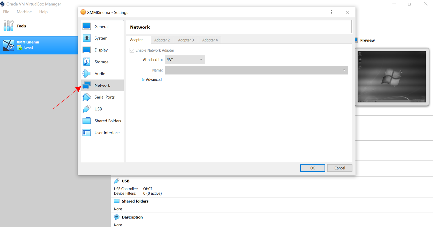This screenshot has height=227, width=433.
Task: Switch to the Adapter 2 tab
Action: 162,40
